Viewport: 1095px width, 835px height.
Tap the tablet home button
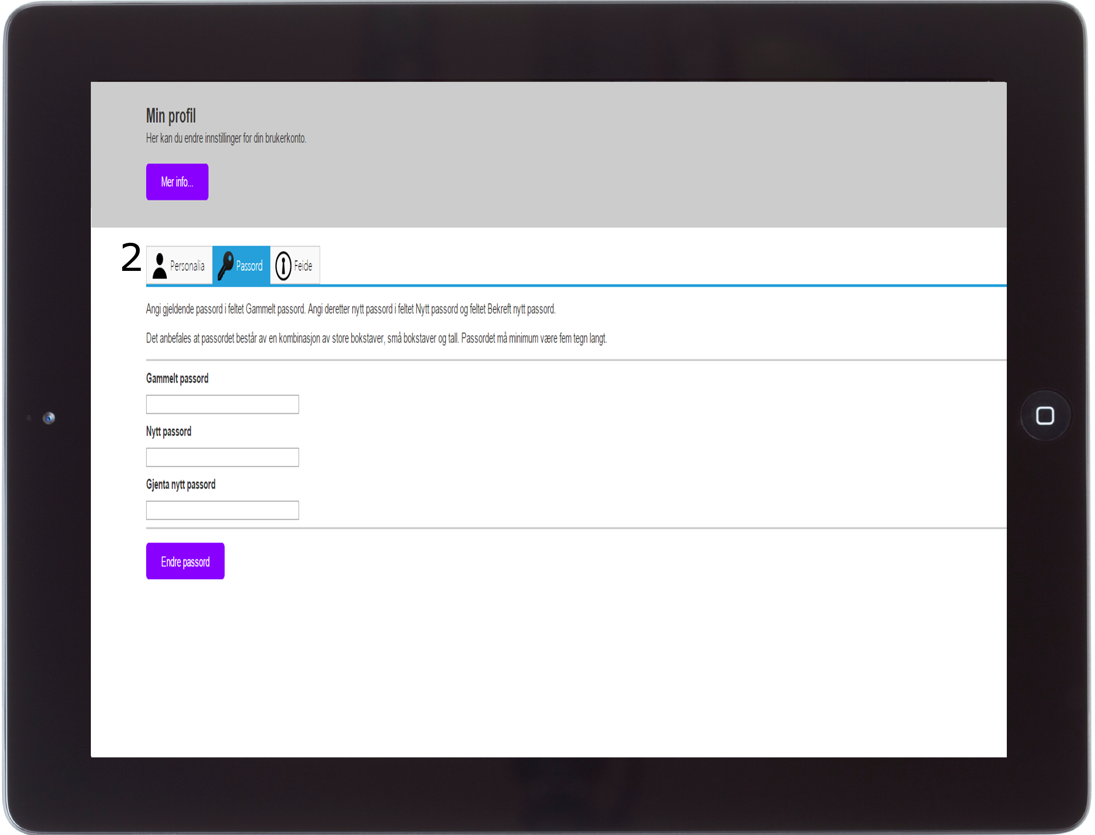(x=1045, y=416)
